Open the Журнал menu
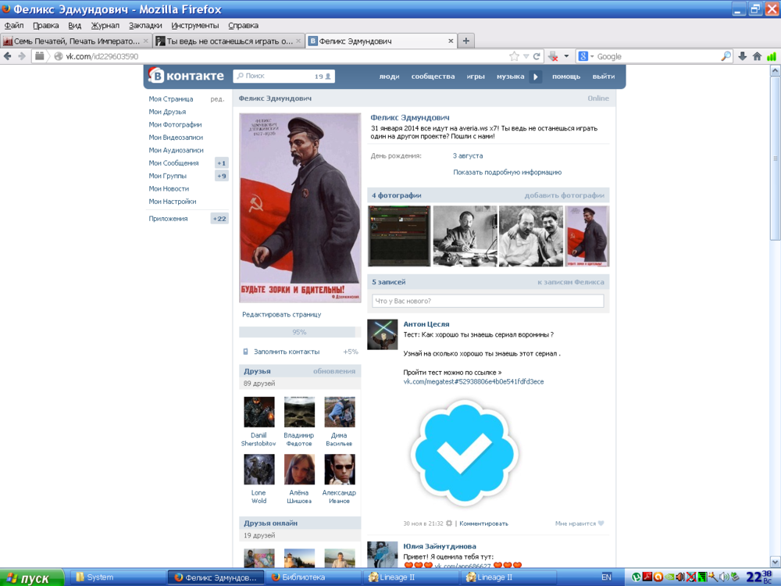Viewport: 781px width, 586px height. (x=105, y=25)
